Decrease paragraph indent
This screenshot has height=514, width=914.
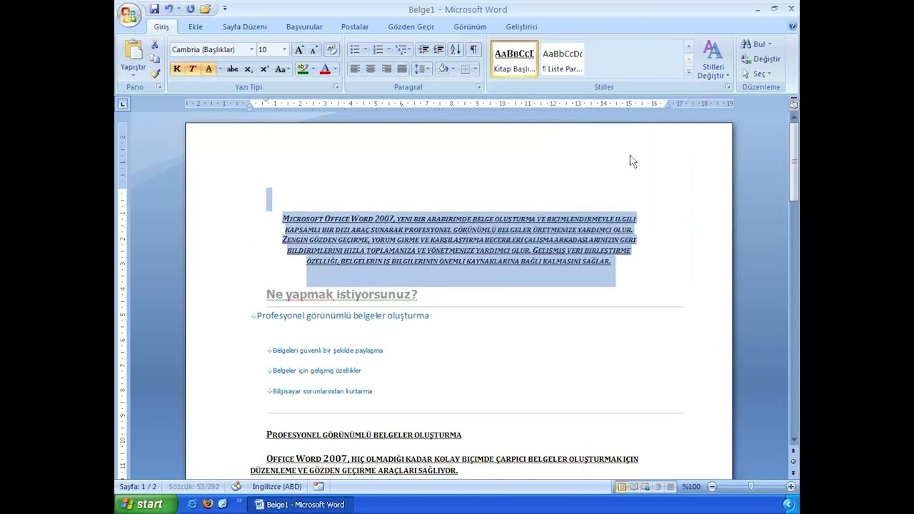[x=423, y=49]
